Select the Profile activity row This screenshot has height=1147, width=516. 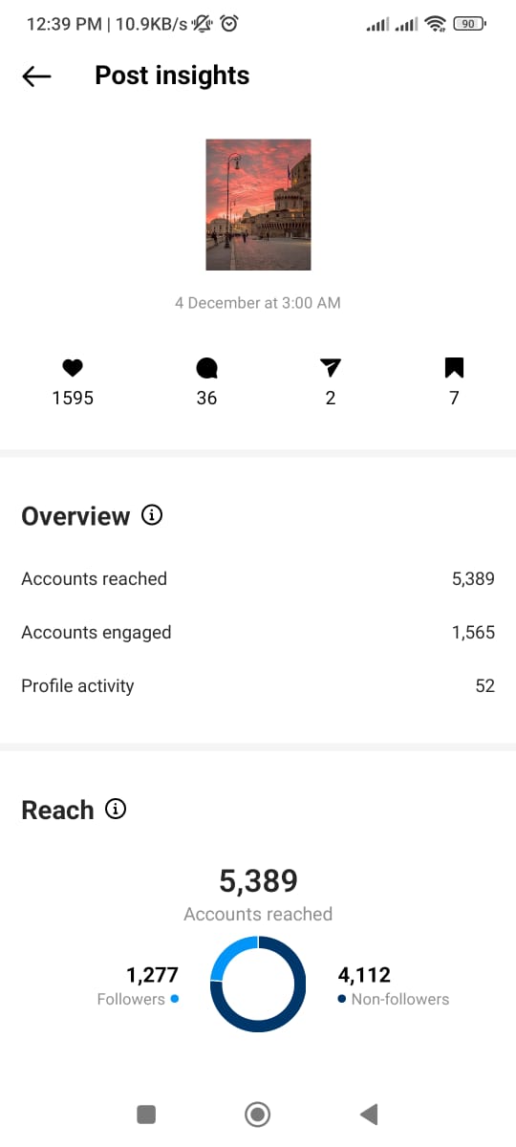(258, 685)
